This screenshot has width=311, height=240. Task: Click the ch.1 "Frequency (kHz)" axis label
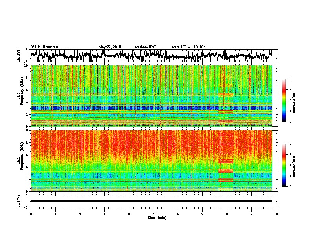tap(22, 91)
